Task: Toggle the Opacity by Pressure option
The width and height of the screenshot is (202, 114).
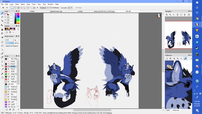Action: click(x=12, y=46)
